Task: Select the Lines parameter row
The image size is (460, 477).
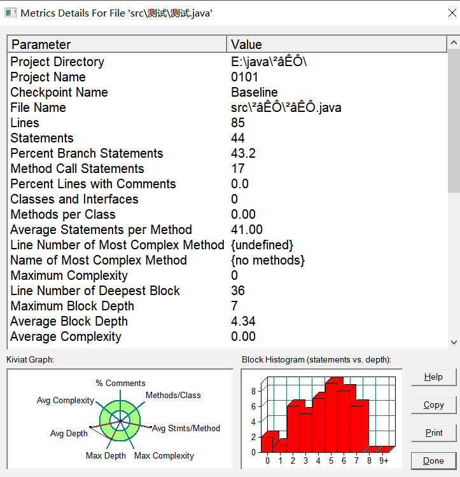Action: point(227,123)
